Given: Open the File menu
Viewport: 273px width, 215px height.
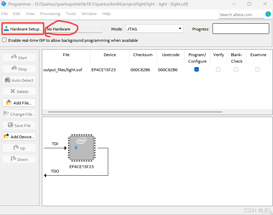Looking at the screenshot, I should click(4, 14).
